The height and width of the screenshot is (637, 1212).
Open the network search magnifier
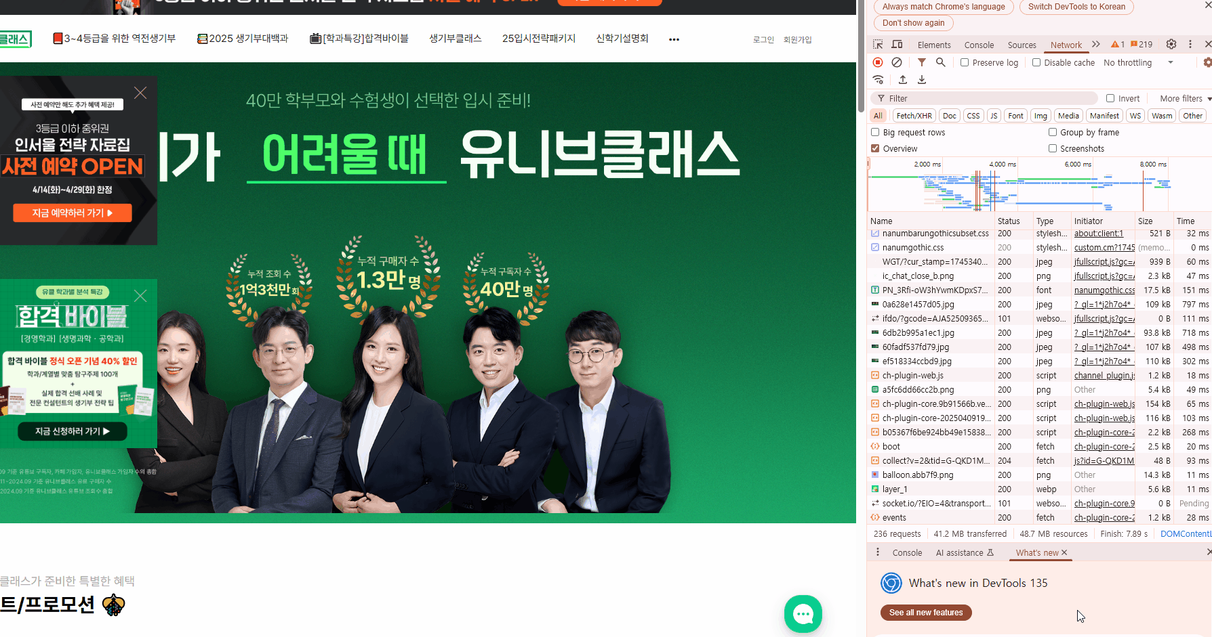coord(941,62)
